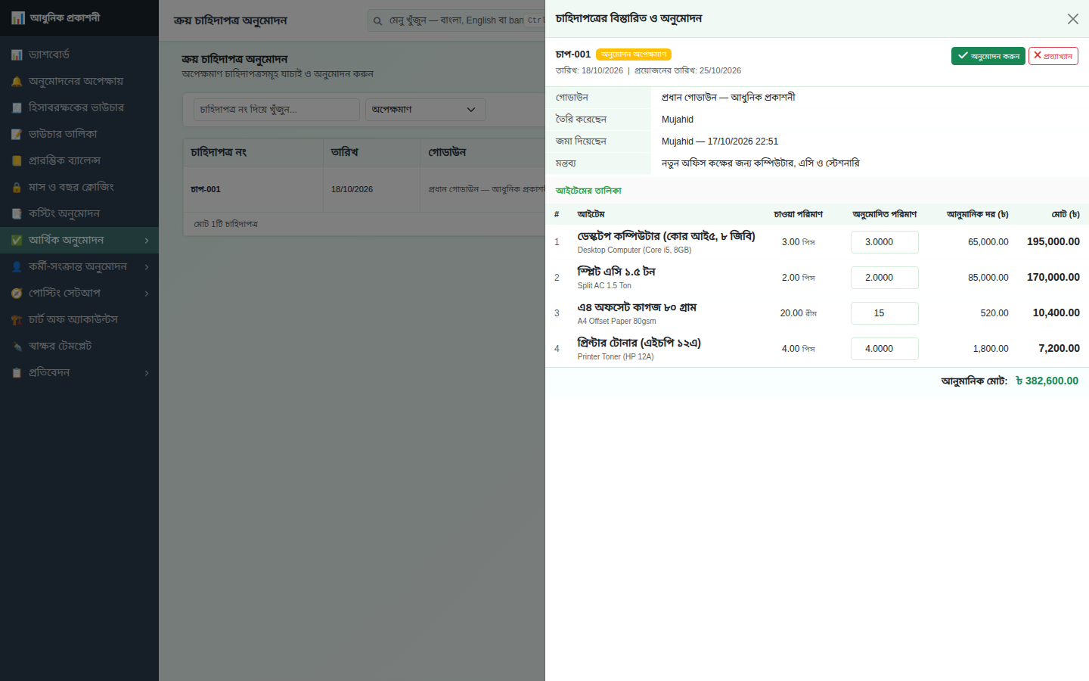Click the green check icon for আর্থিক অনুমোদন
Viewport: 1089px width, 681px height.
[x=17, y=240]
